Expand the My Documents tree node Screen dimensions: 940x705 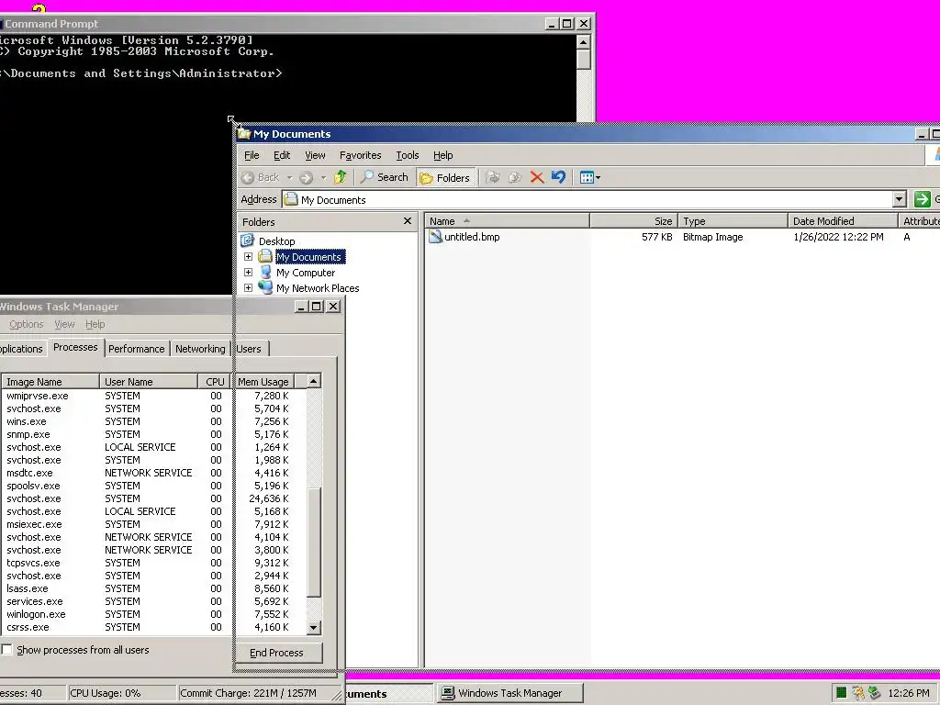click(x=248, y=257)
